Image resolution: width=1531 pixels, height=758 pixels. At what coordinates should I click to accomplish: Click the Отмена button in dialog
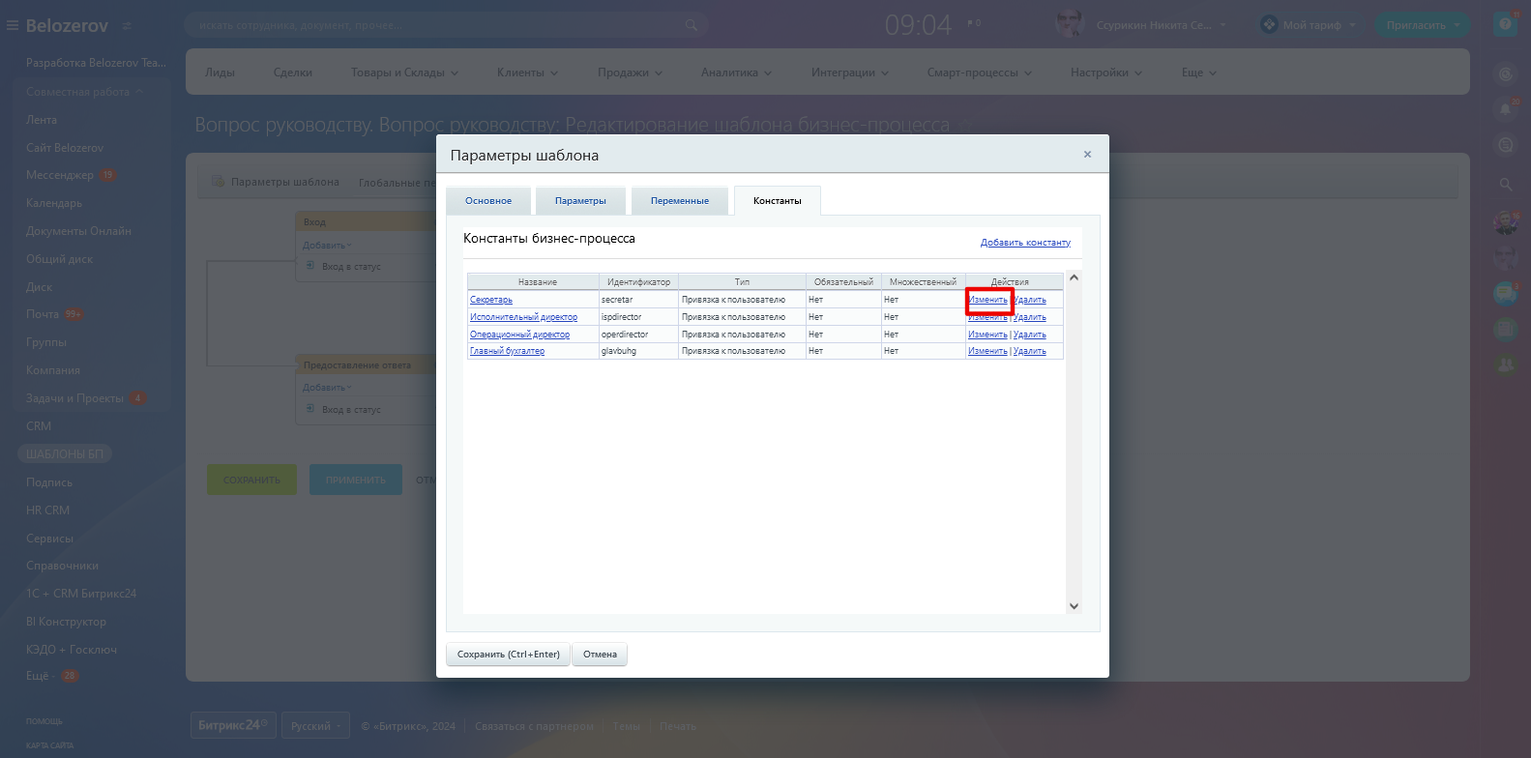[600, 655]
